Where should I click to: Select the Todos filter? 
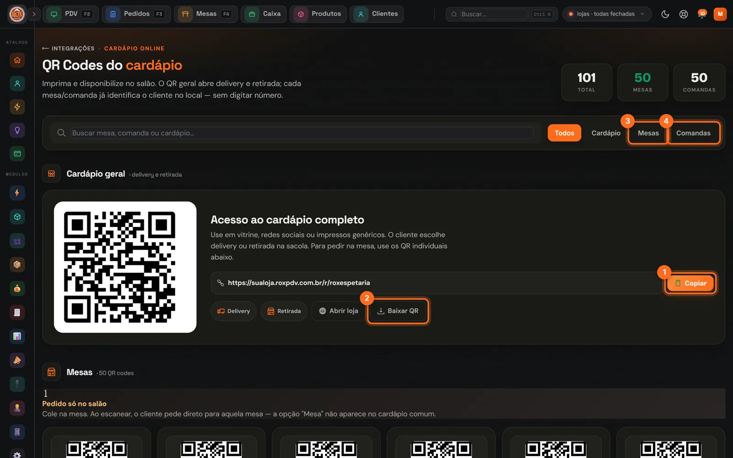click(x=564, y=133)
